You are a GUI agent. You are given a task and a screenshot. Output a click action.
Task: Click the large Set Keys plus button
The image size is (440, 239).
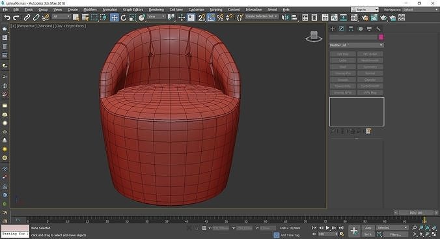(x=354, y=231)
